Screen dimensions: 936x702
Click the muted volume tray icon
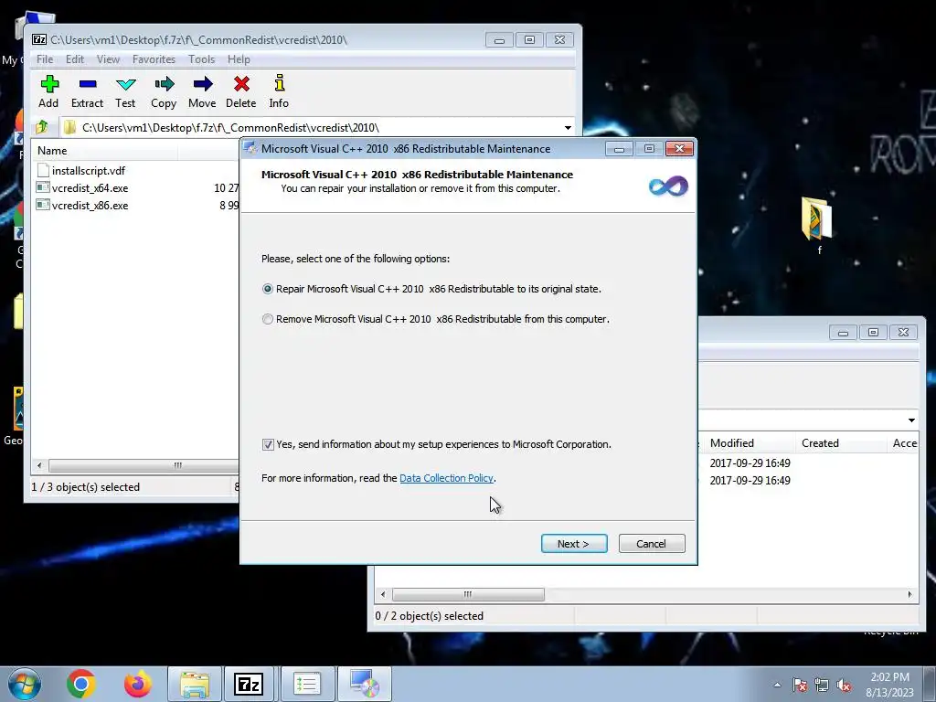[x=844, y=685]
